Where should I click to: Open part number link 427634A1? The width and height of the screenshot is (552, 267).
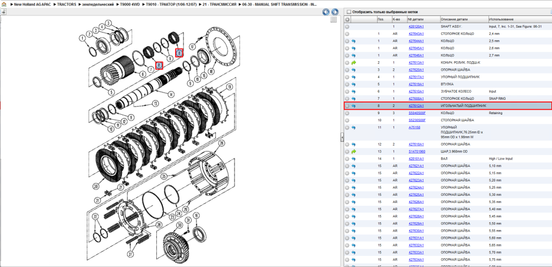(416, 260)
